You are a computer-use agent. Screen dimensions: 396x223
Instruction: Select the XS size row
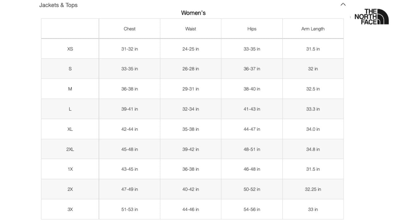click(70, 49)
